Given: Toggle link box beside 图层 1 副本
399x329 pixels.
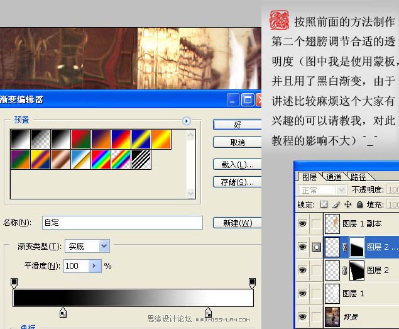Looking at the screenshot, I should tap(316, 224).
